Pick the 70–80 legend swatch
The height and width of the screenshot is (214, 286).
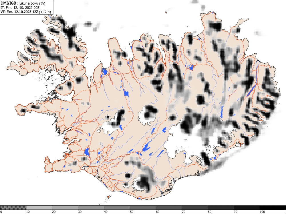pyautogui.click(x=195, y=208)
